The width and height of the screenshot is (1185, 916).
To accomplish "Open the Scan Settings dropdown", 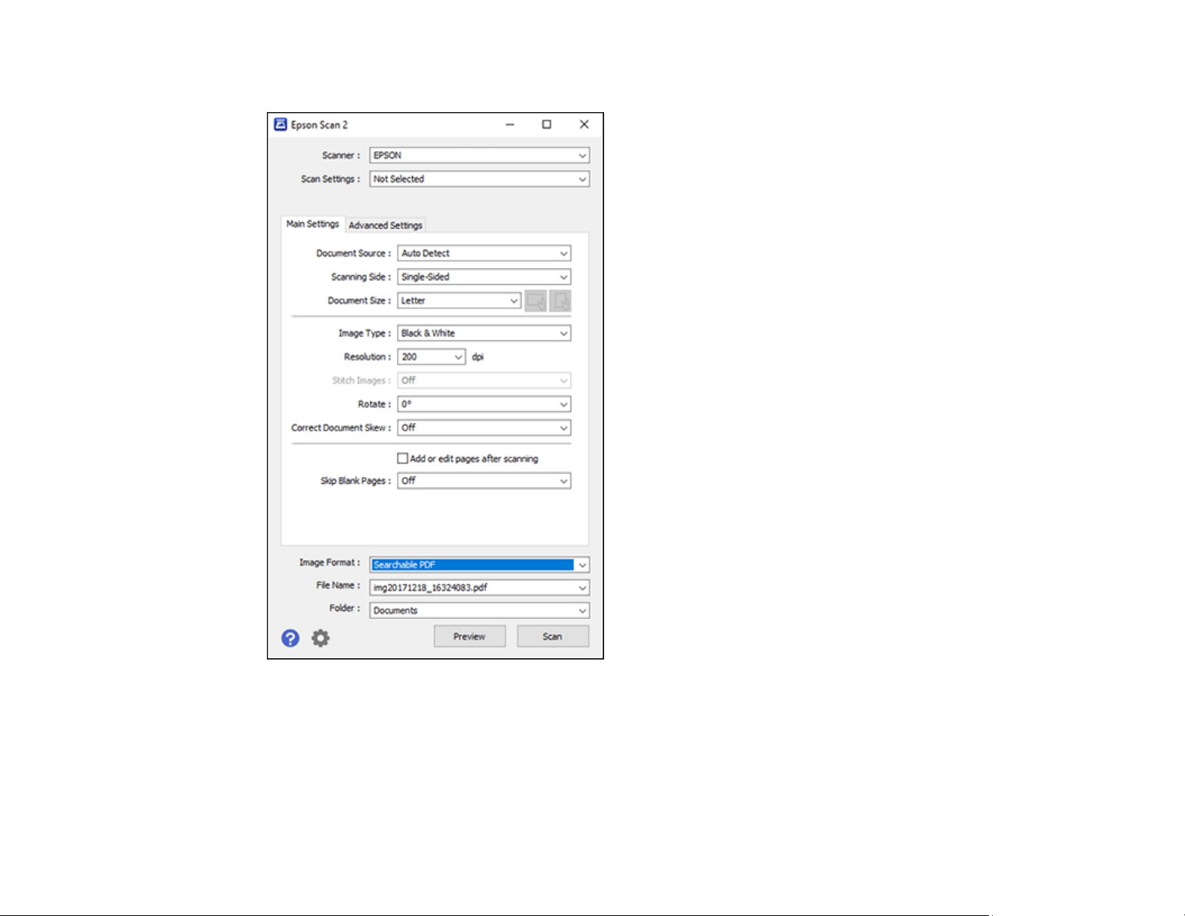I will coord(479,179).
